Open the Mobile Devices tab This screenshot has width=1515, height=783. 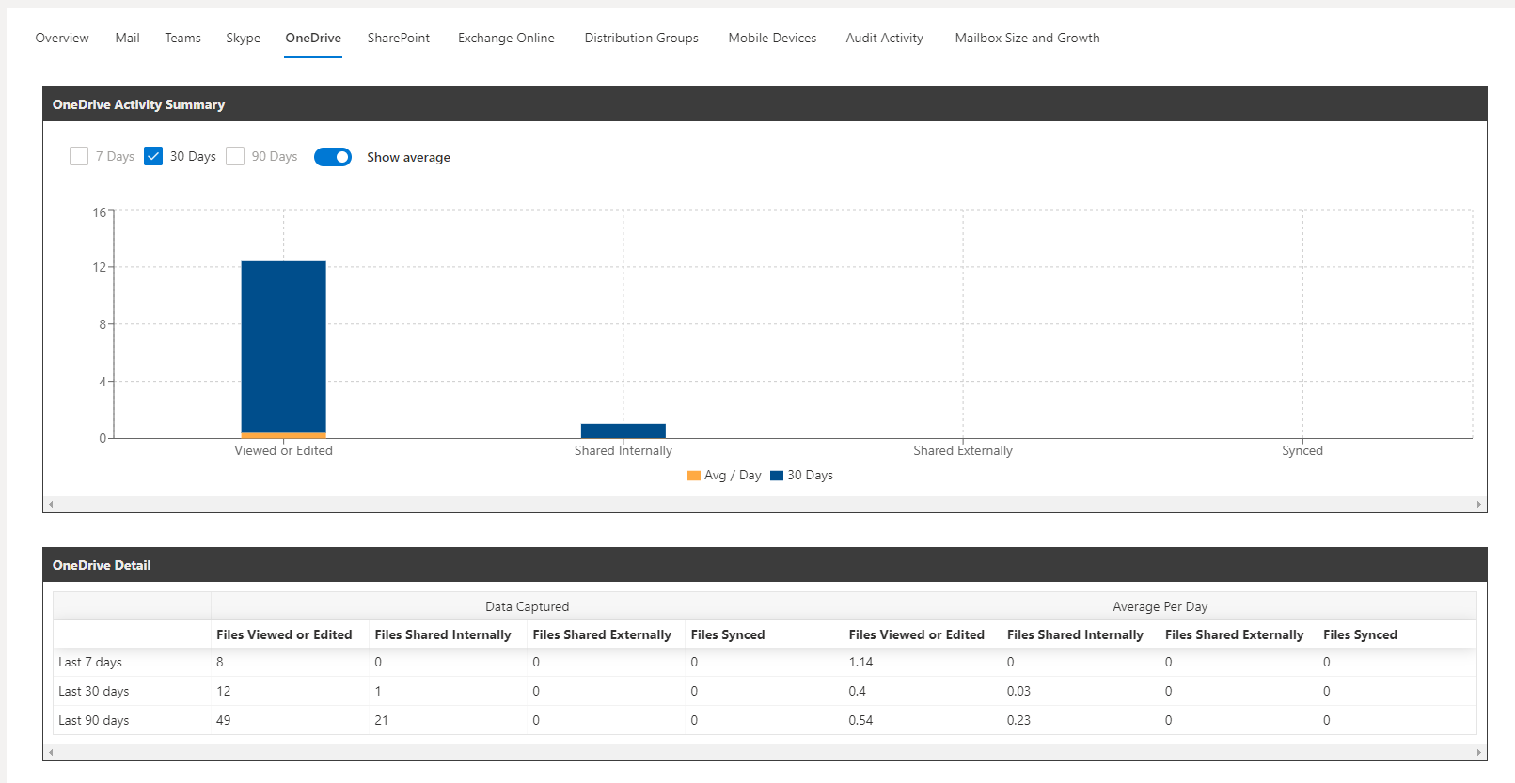coord(772,38)
